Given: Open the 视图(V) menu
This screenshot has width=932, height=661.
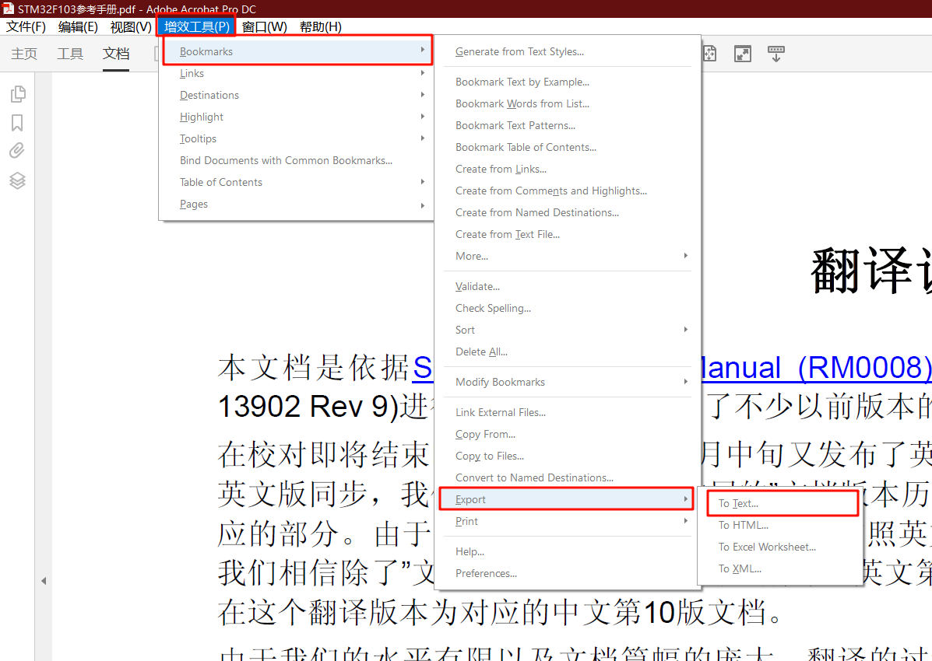Looking at the screenshot, I should pos(131,26).
